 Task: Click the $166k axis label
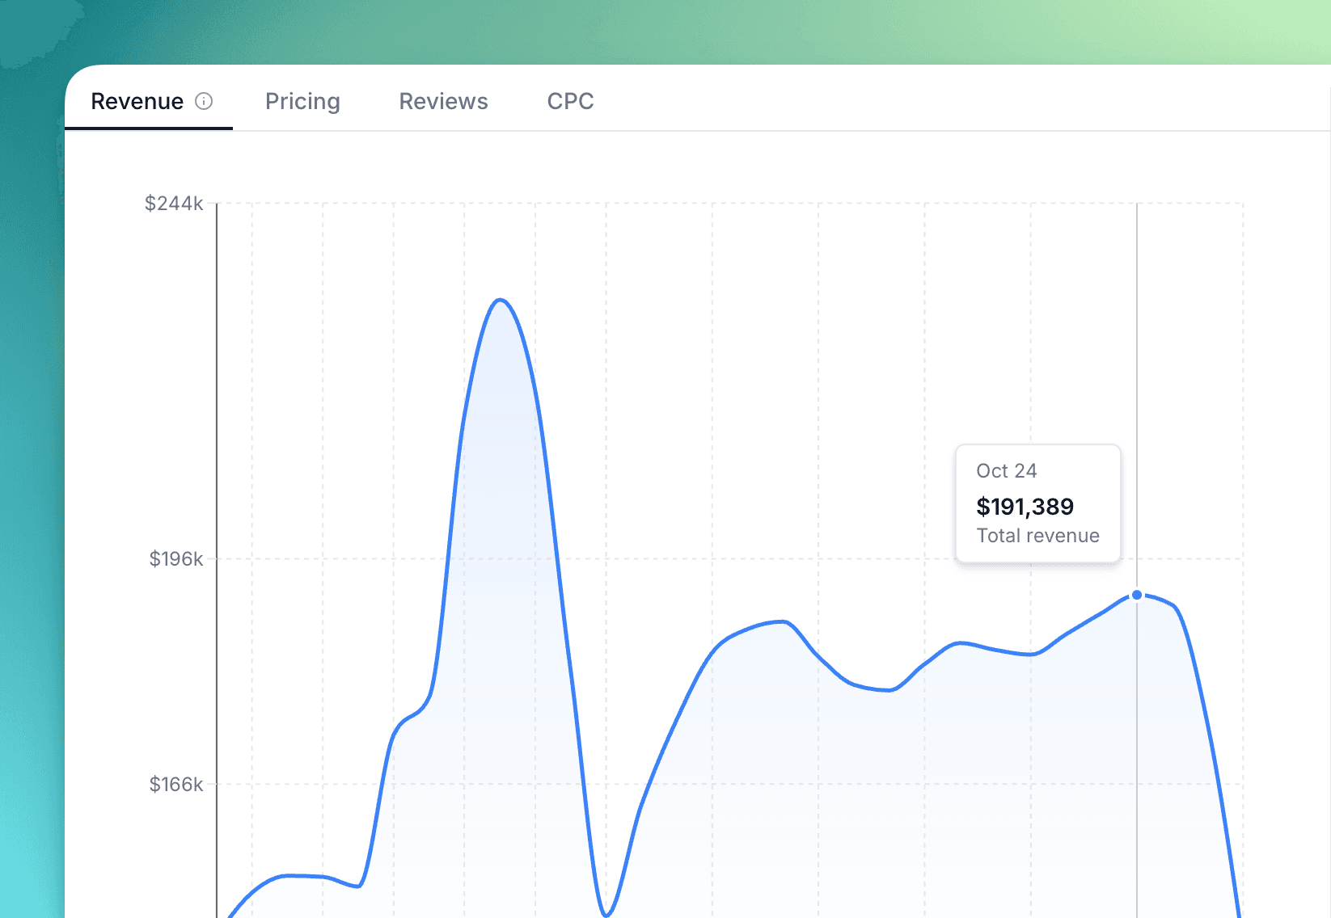coord(175,784)
